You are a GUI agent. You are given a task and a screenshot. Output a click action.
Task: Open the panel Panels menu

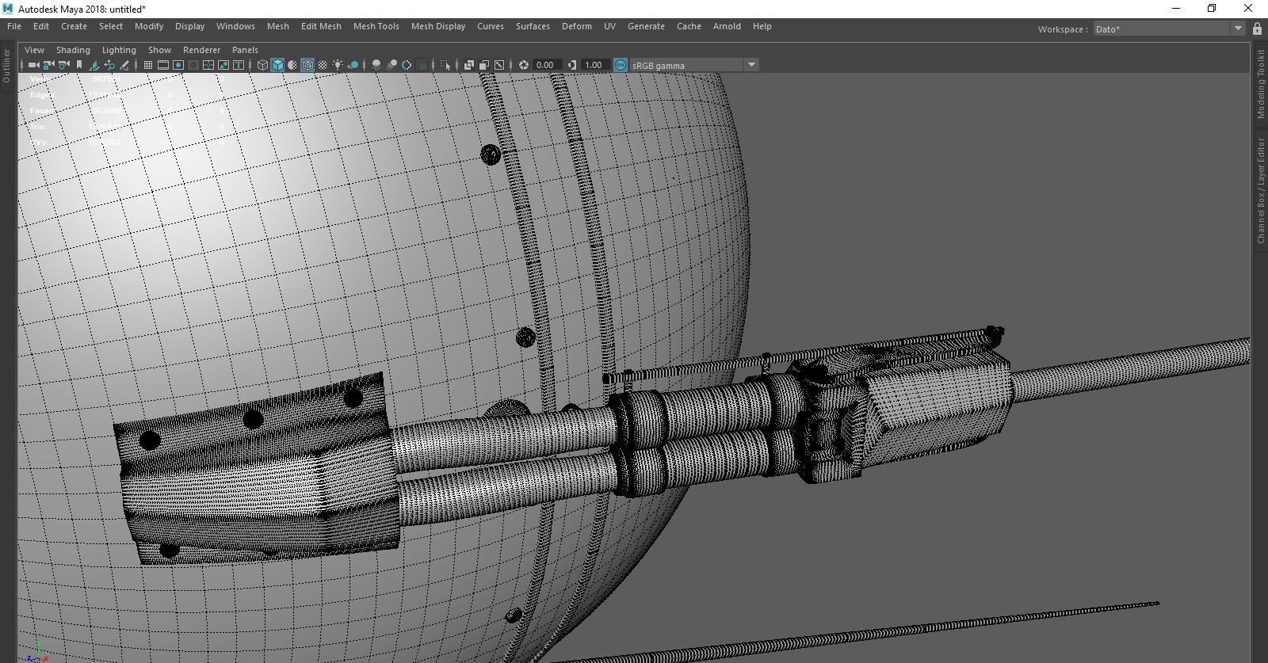point(245,49)
